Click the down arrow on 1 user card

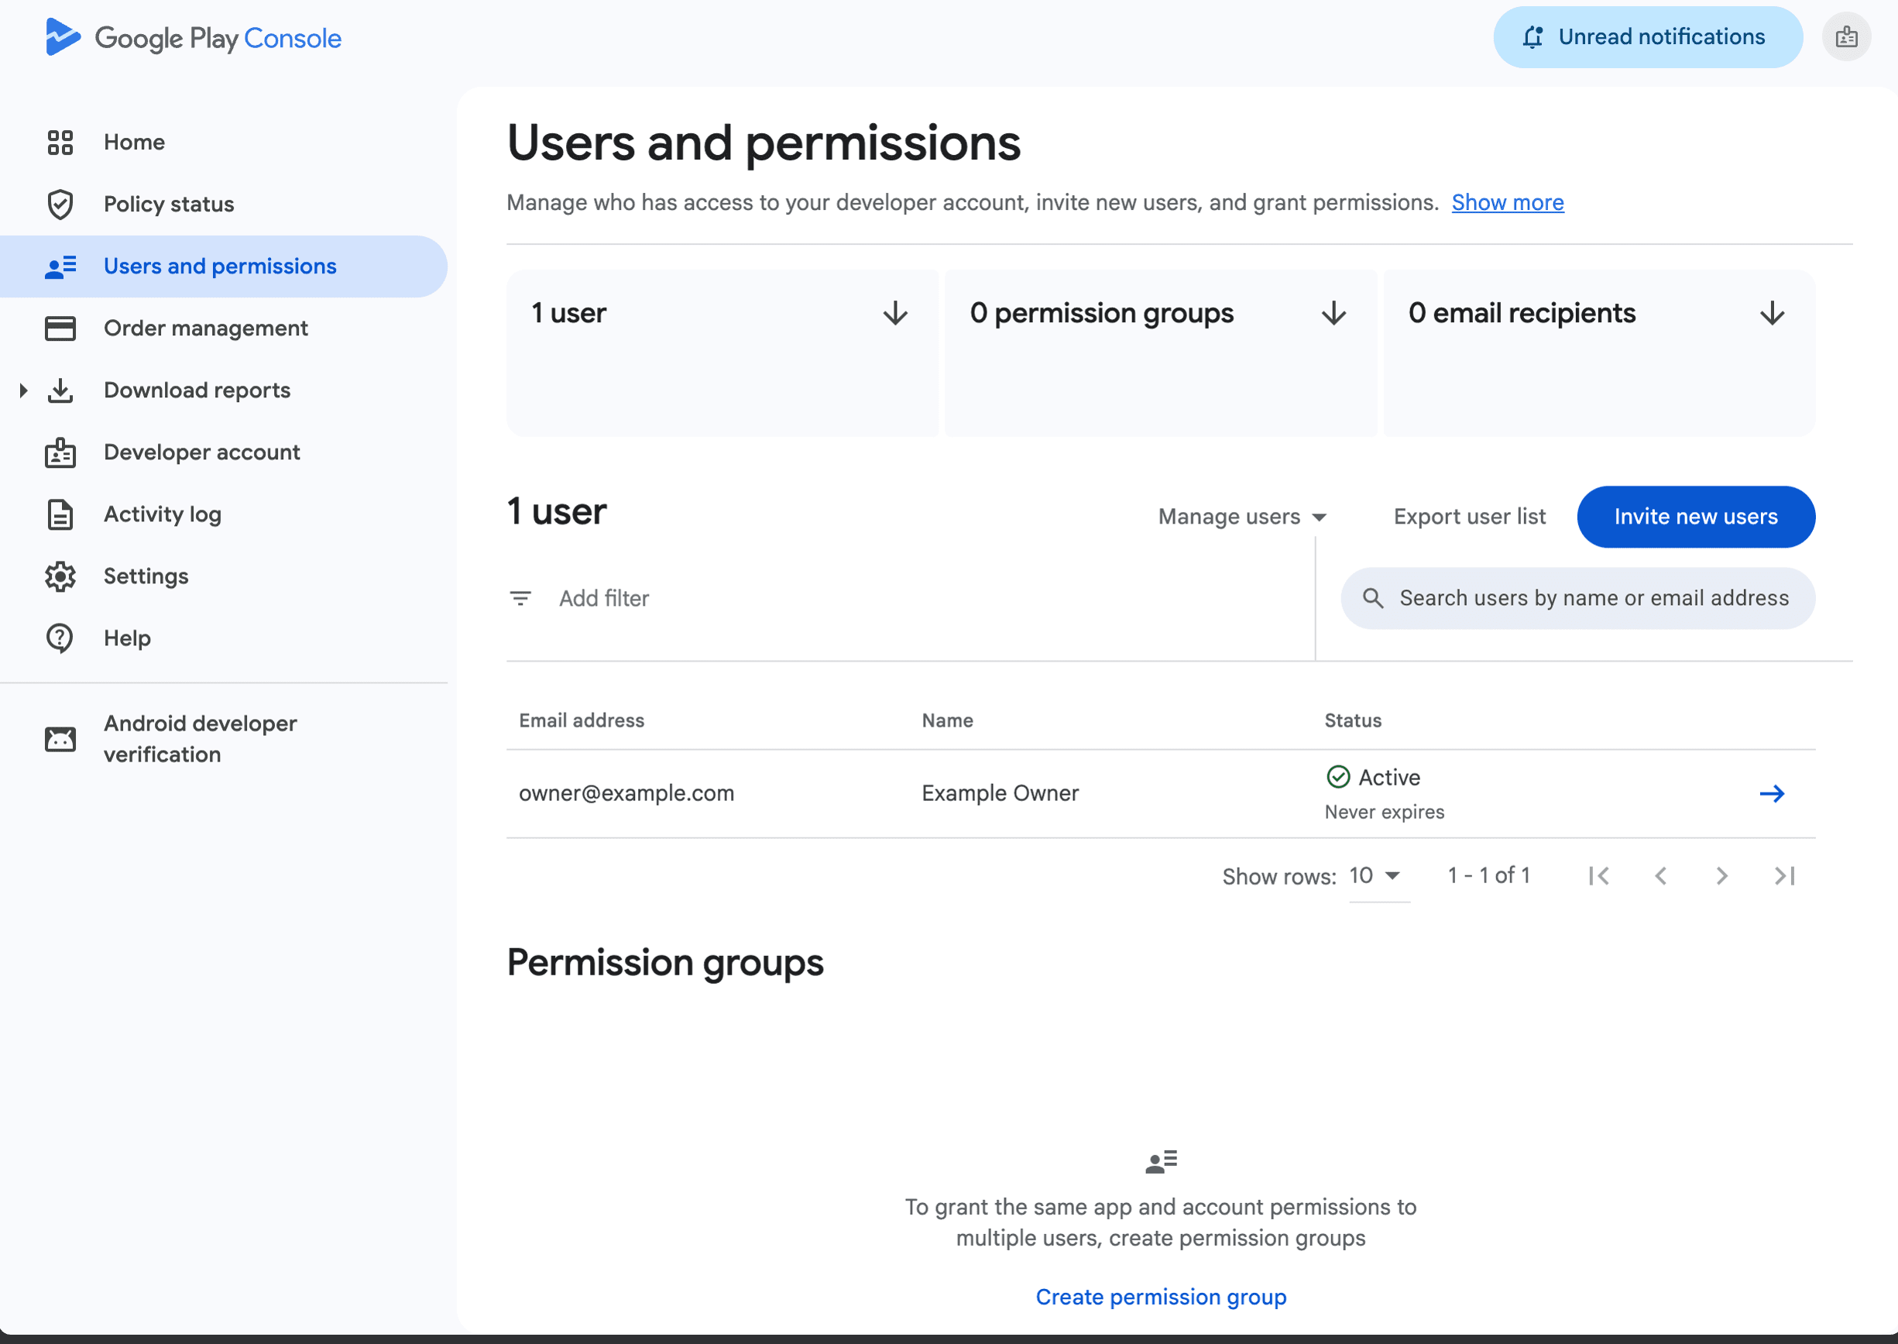(x=895, y=314)
